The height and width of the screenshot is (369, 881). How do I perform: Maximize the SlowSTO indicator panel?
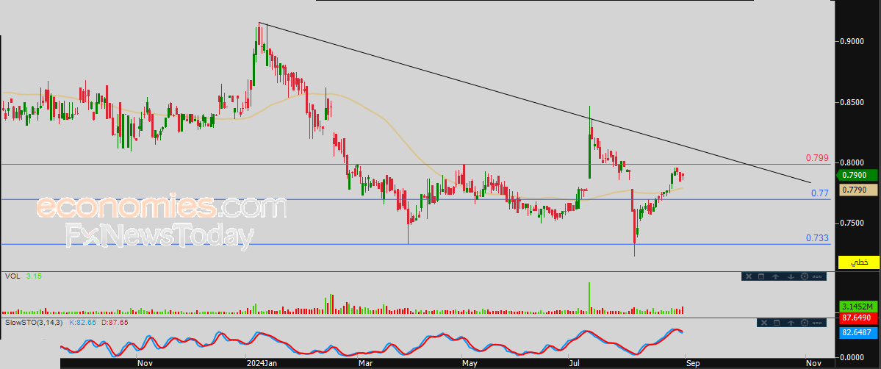pos(776,322)
